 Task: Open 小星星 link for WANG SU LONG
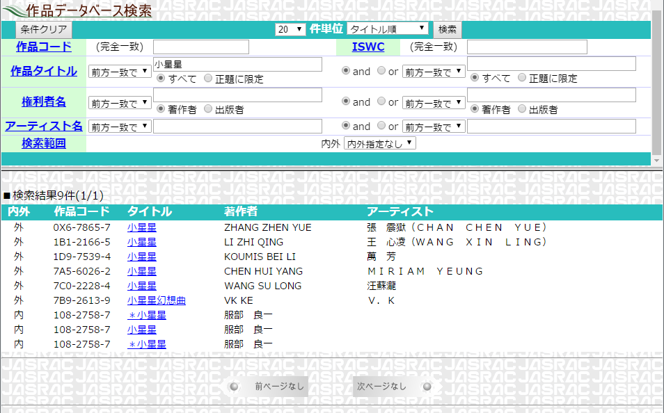tap(142, 286)
